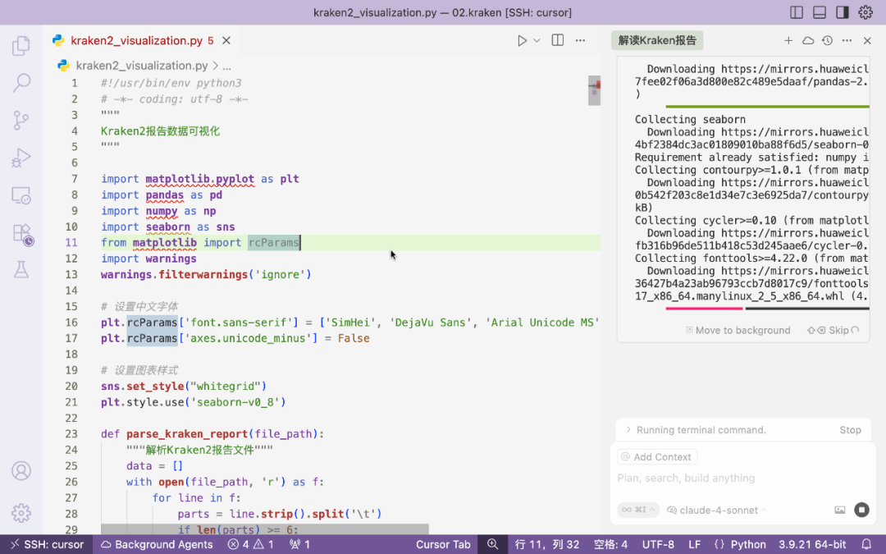Expand the breadcrumb ellipsis segment
Image resolution: width=886 pixels, height=554 pixels.
point(226,66)
